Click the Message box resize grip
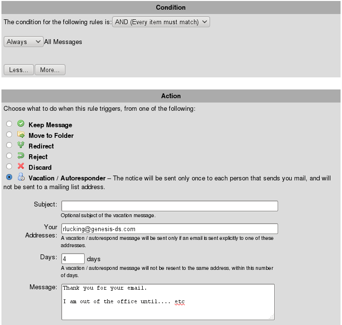The height and width of the screenshot is (325, 342). pos(271,317)
